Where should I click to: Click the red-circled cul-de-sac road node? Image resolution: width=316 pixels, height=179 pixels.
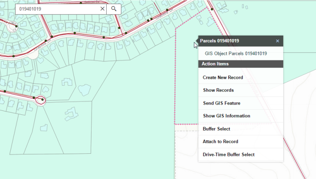42,101
